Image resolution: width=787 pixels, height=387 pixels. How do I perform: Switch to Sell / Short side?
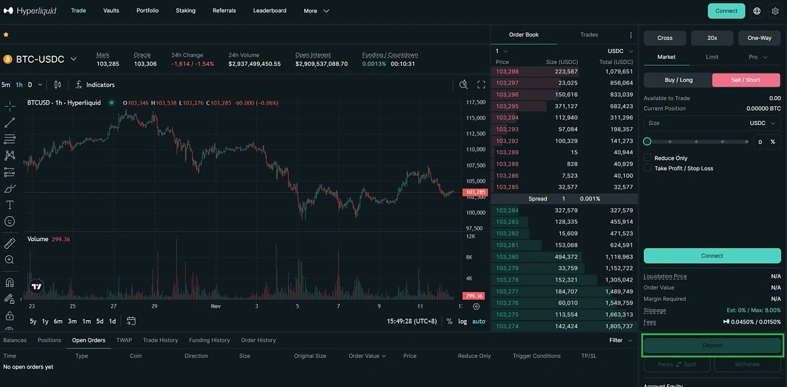point(746,80)
